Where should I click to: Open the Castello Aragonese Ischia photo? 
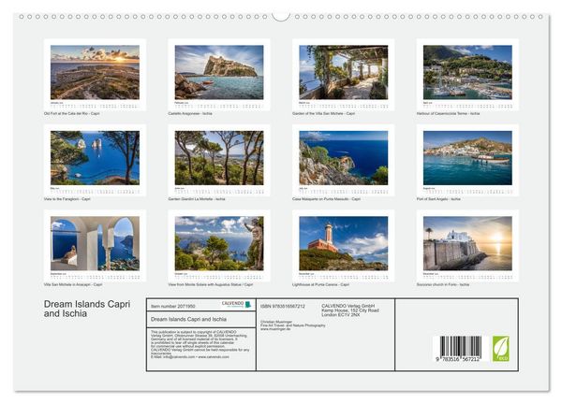tap(219, 72)
